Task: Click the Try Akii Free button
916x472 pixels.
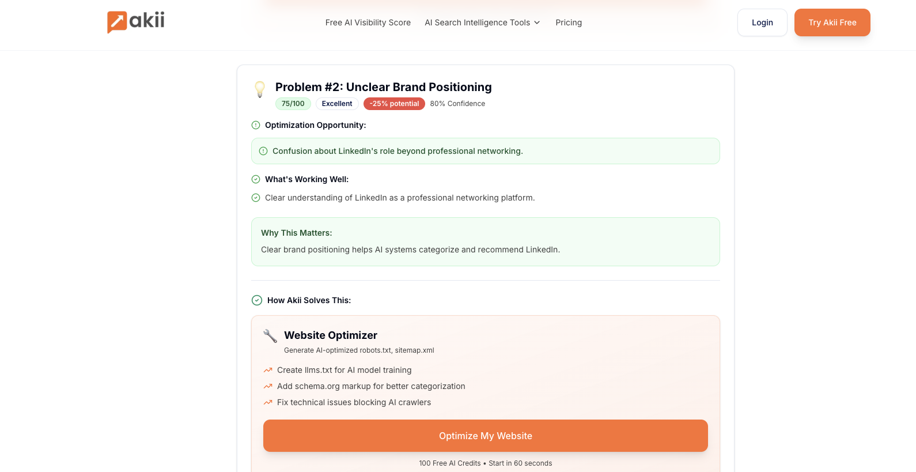Action: [832, 22]
